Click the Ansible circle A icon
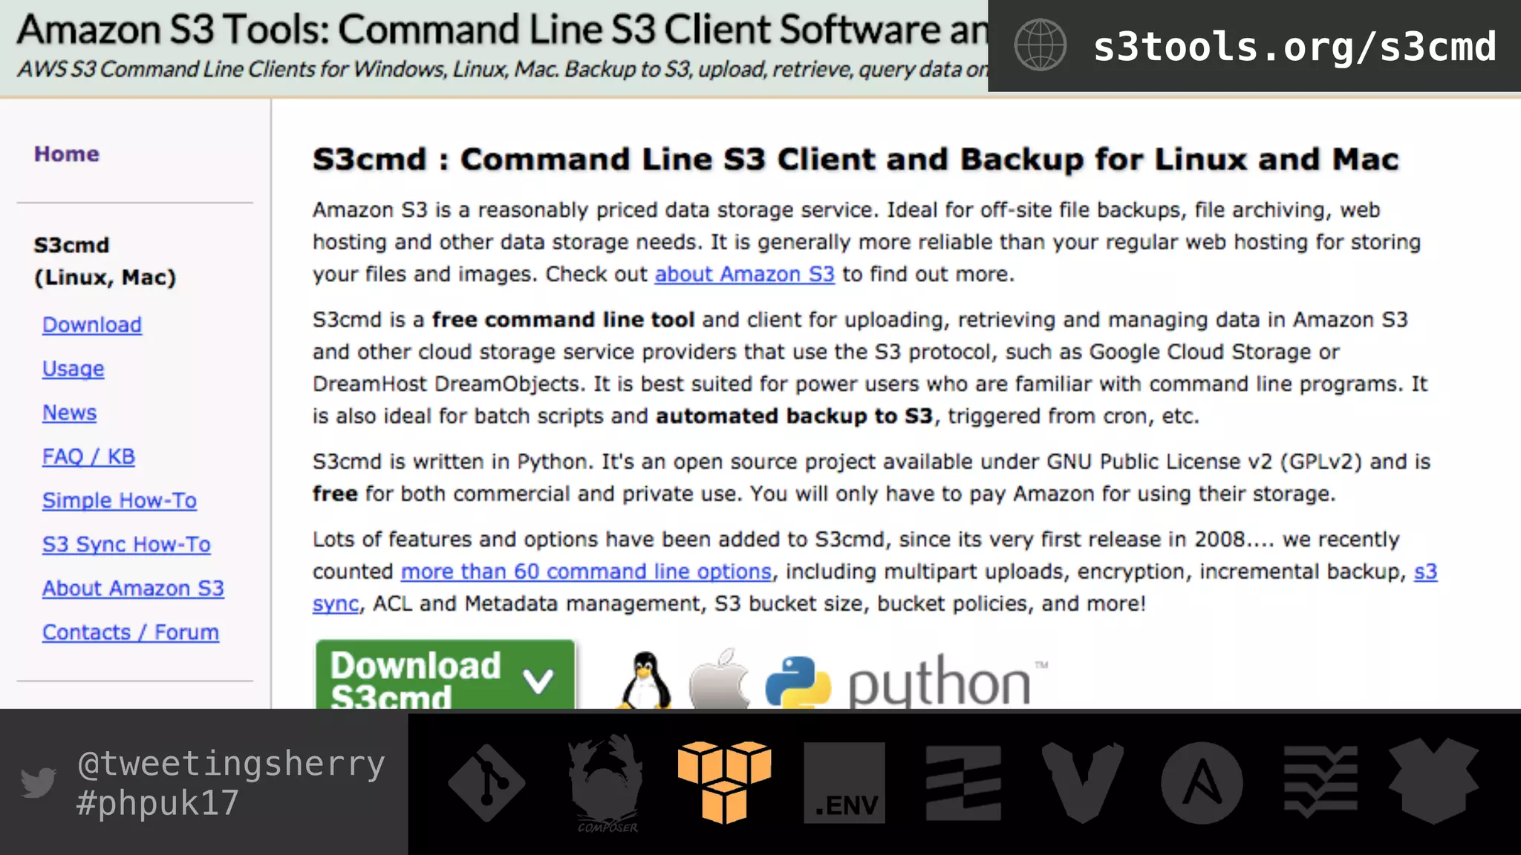This screenshot has height=855, width=1521. pyautogui.click(x=1202, y=783)
